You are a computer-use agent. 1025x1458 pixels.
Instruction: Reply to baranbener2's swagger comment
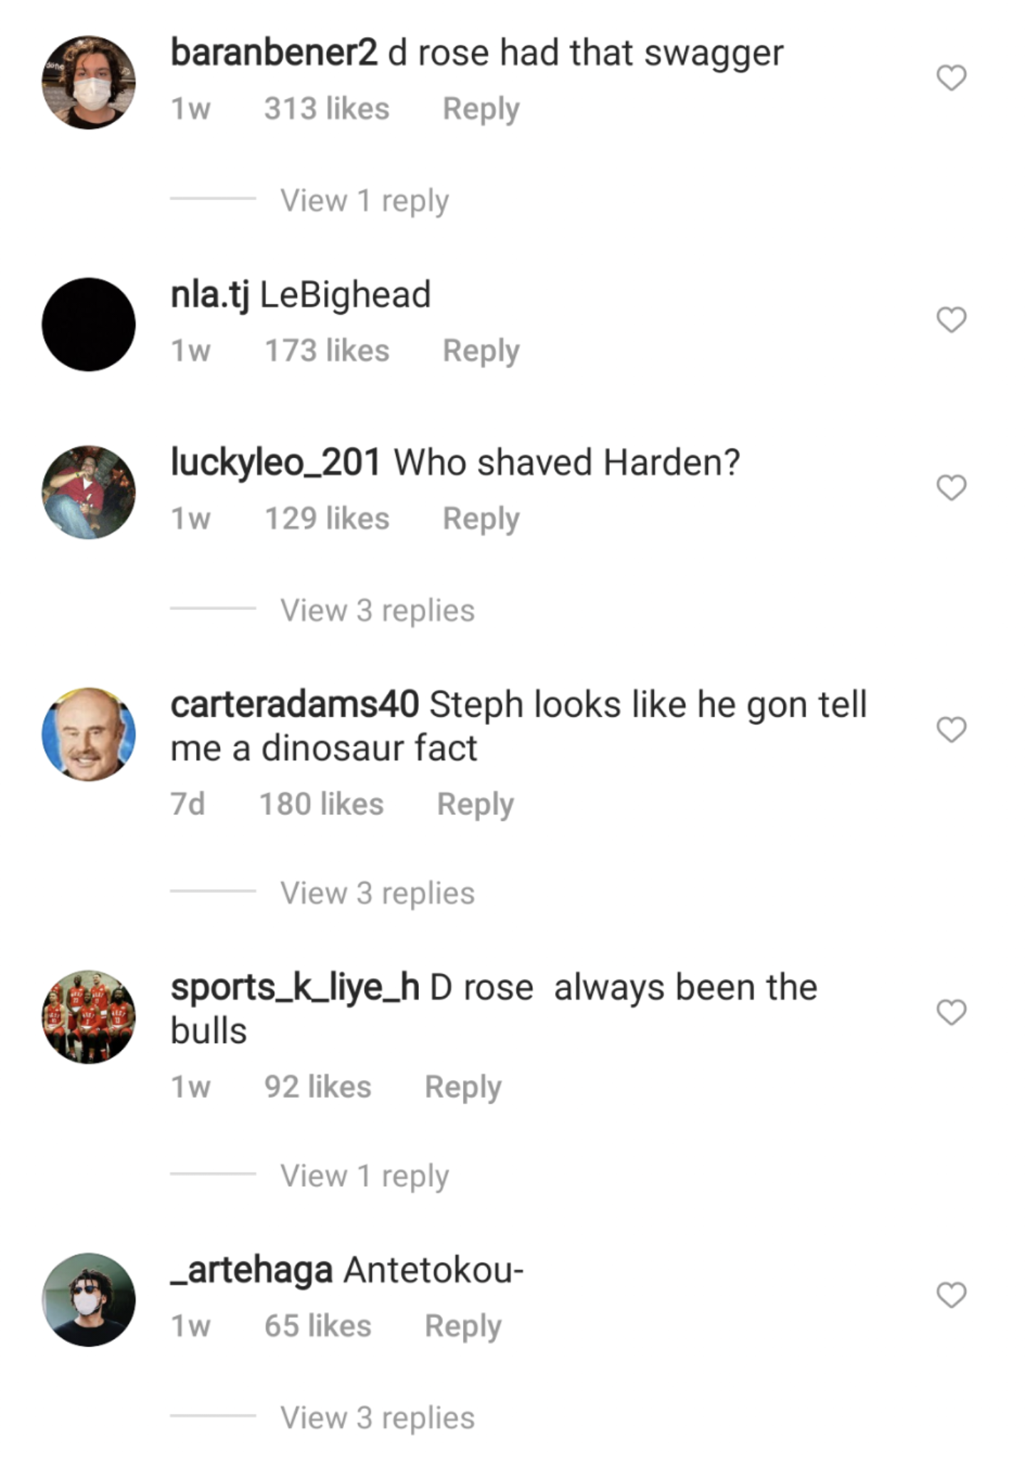(x=481, y=109)
